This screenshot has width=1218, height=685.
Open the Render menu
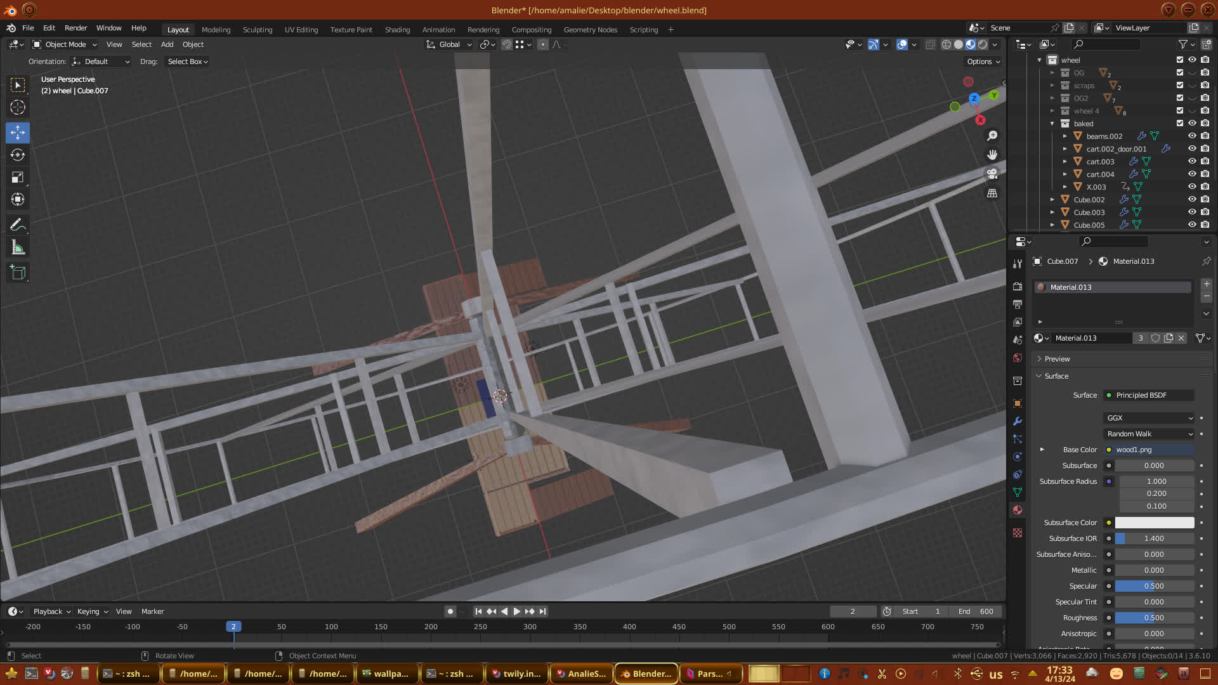pos(75,28)
